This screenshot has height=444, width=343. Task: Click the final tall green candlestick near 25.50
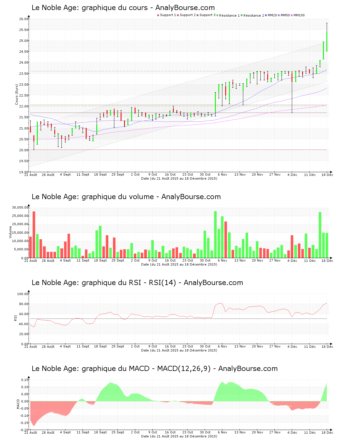coord(327,37)
